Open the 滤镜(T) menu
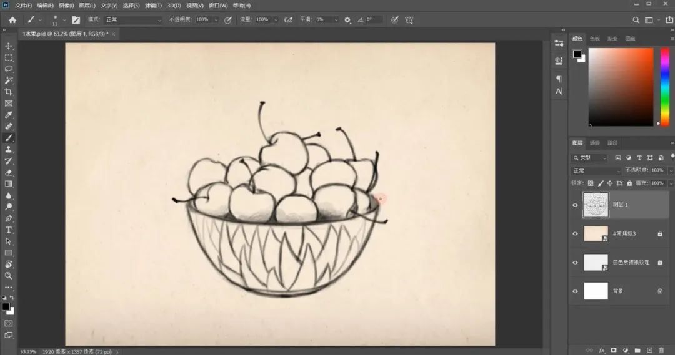Viewport: 675px width, 355px height. point(153,6)
